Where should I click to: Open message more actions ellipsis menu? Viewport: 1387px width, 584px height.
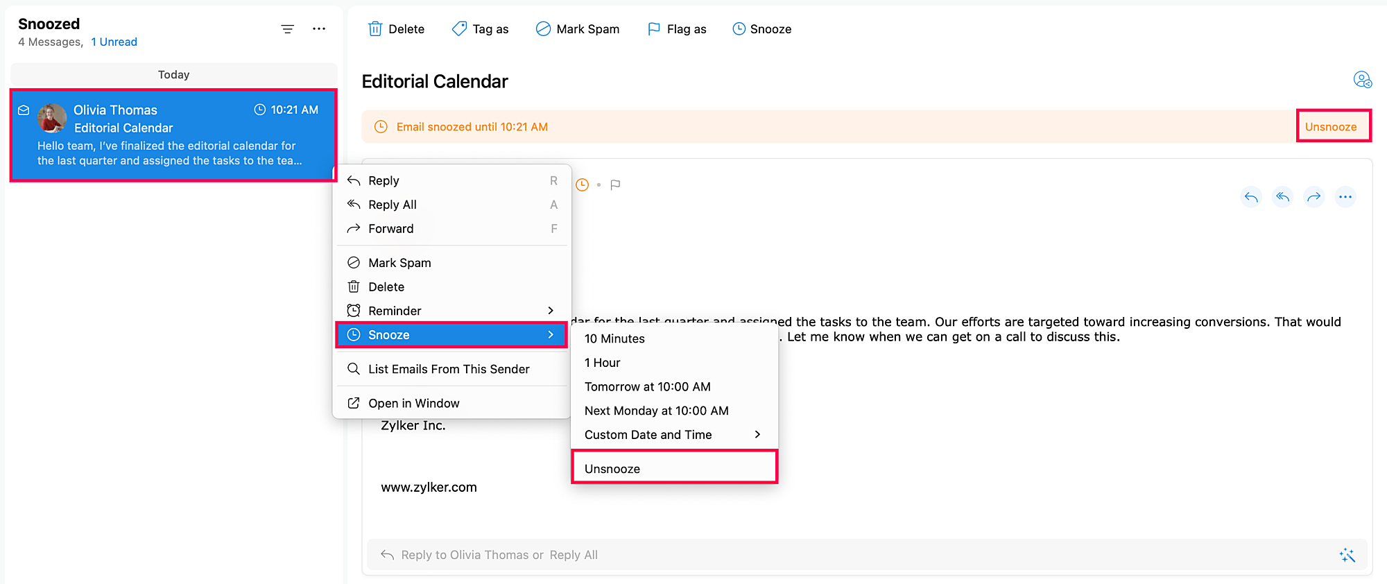tap(1345, 197)
